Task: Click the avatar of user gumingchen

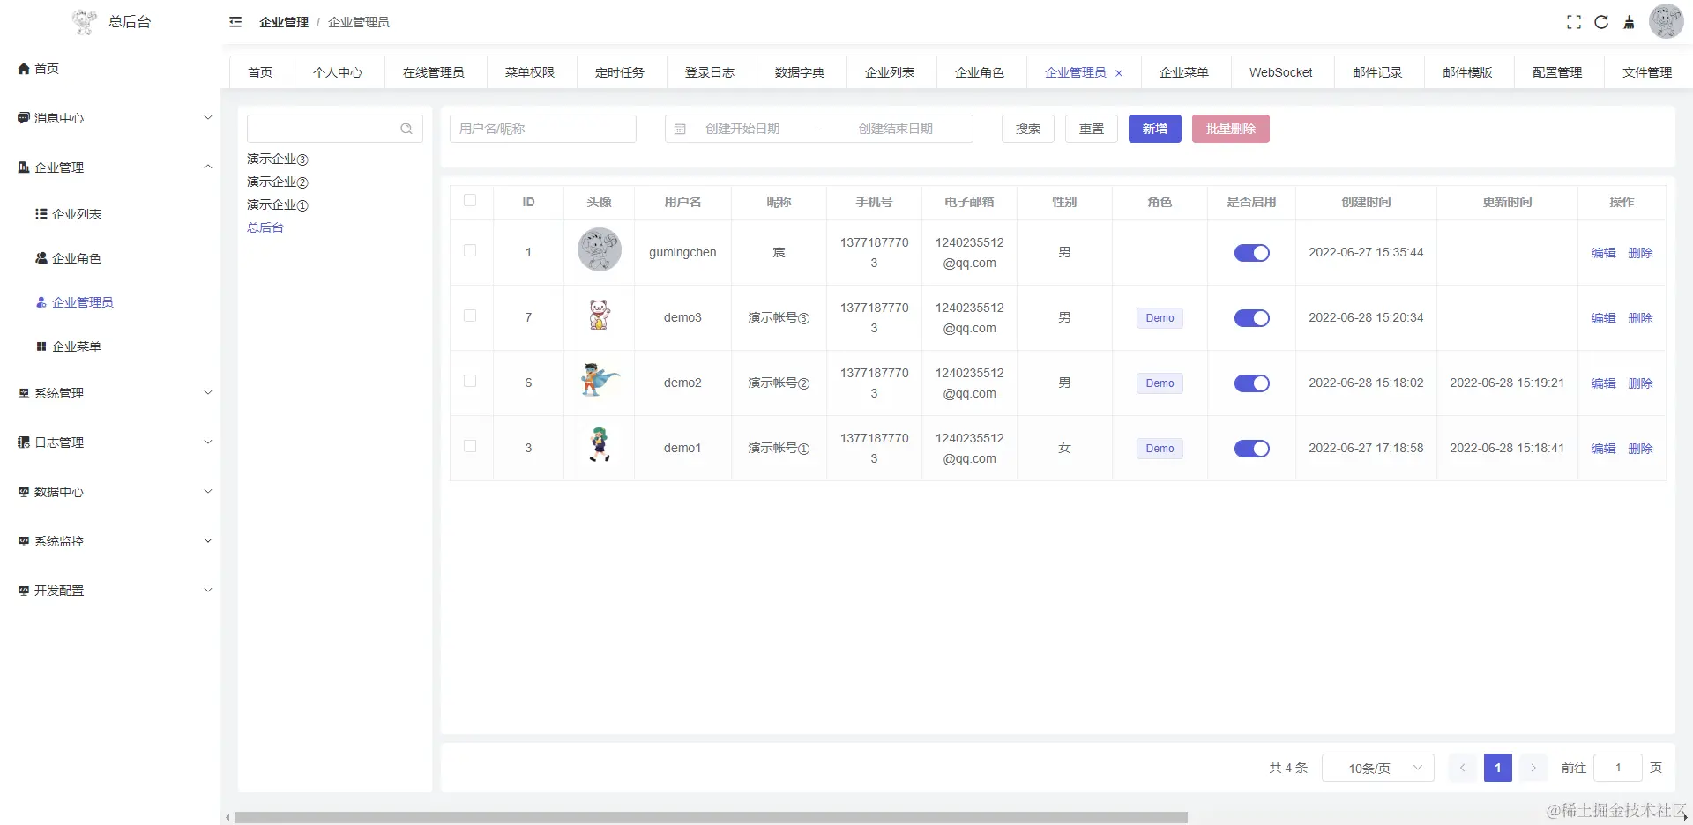Action: point(600,249)
